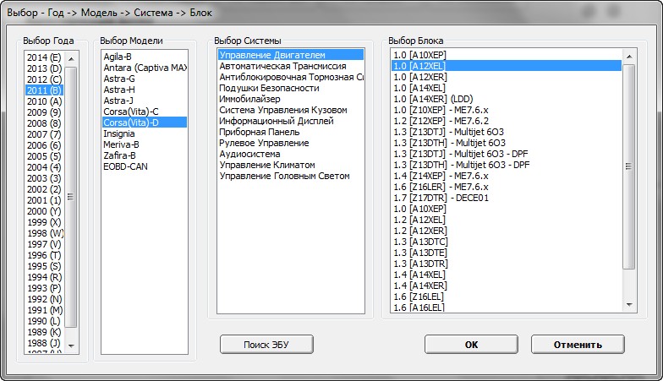This screenshot has width=663, height=381.
Task: Pick block 1.3 [A13DTC]
Action: click(507, 242)
